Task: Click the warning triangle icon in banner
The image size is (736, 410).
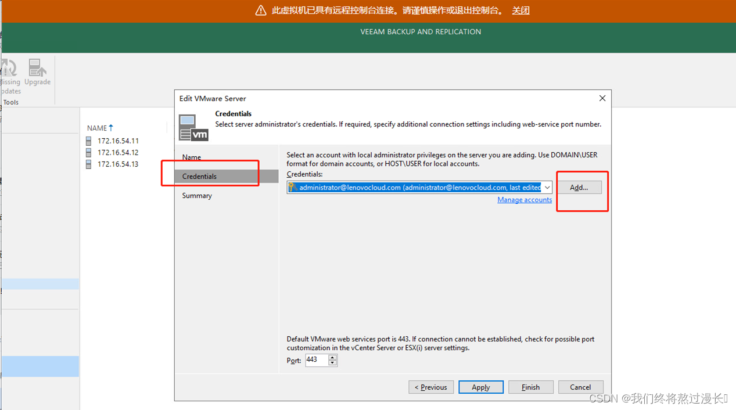Action: (x=261, y=10)
